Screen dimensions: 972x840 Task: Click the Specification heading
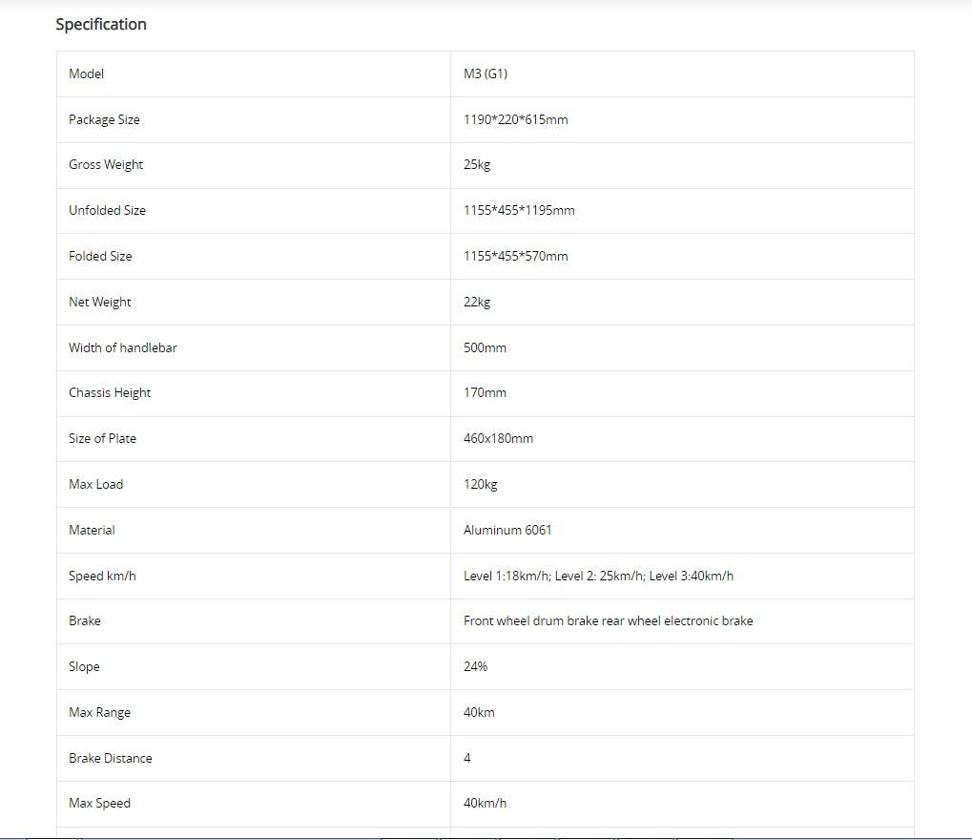click(x=101, y=24)
